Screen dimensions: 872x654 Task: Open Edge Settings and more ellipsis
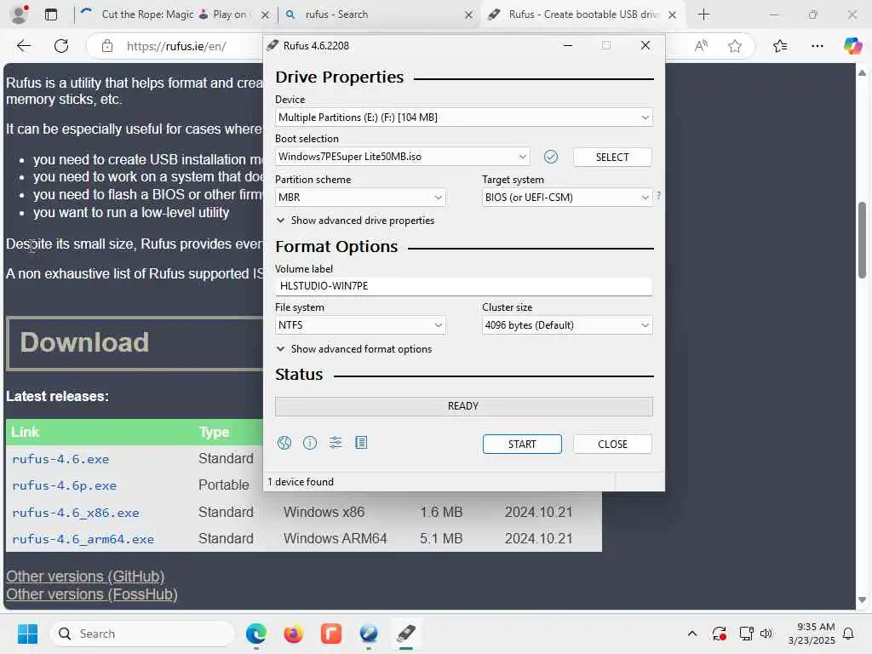pos(817,46)
